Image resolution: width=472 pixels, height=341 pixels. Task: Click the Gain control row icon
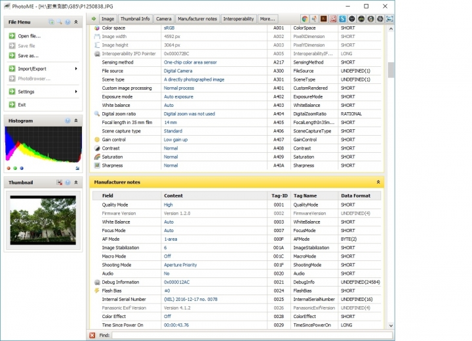point(97,140)
